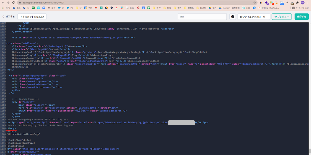Open the yellow SF bookmark folder
Image resolution: width=311 pixels, height=155 pixels.
79,8
